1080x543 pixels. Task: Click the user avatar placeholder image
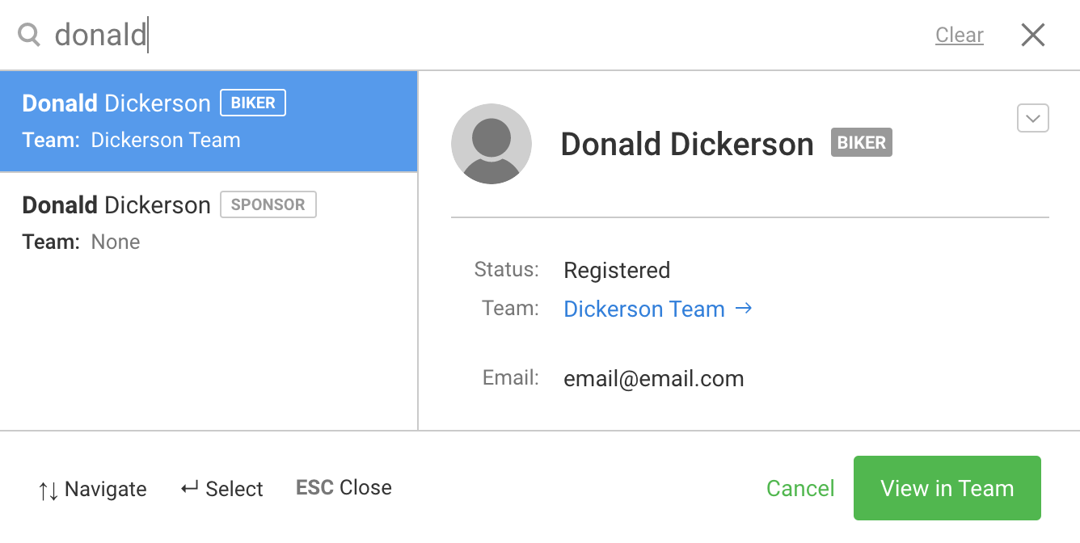[x=491, y=144]
